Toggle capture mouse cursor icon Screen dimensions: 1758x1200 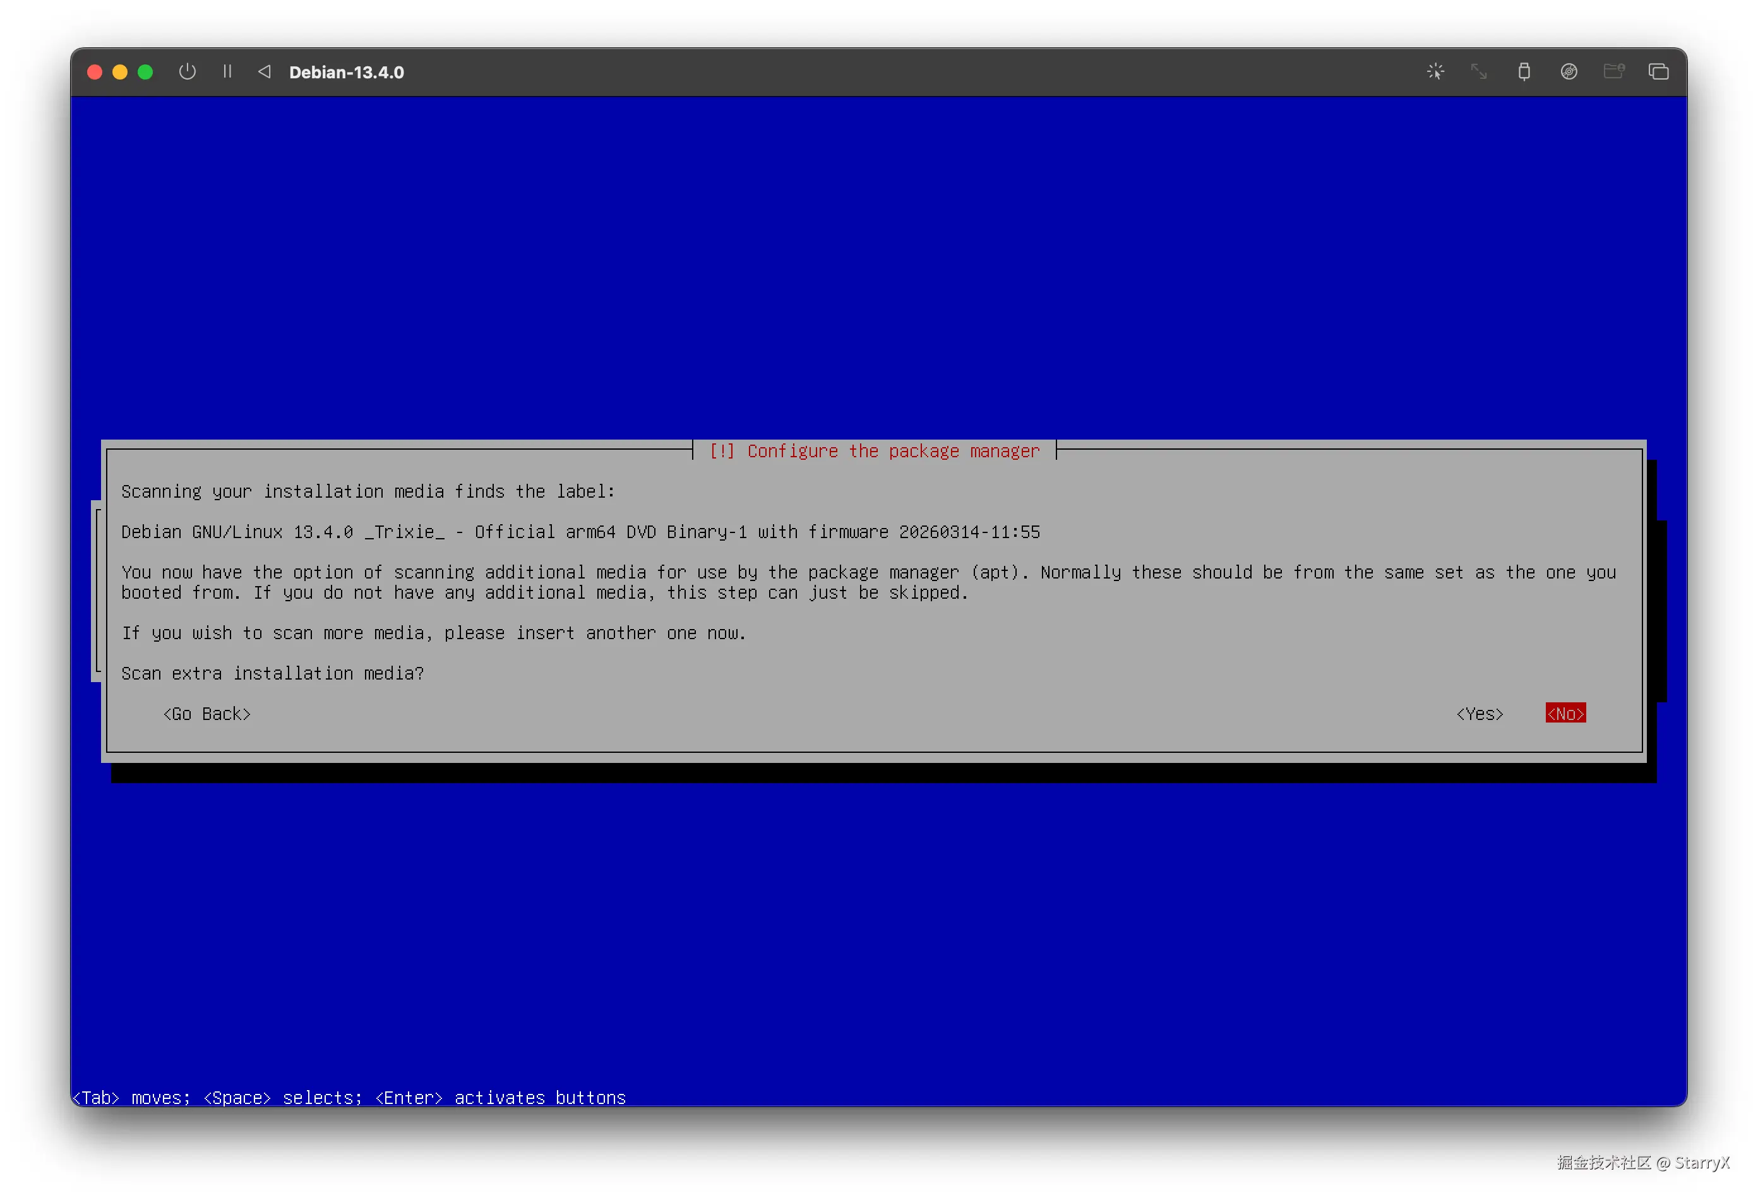coord(1435,72)
